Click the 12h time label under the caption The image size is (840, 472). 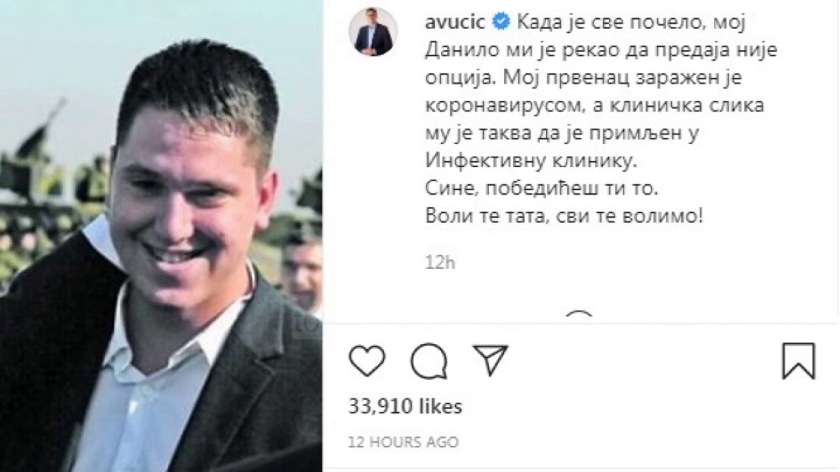click(x=440, y=263)
